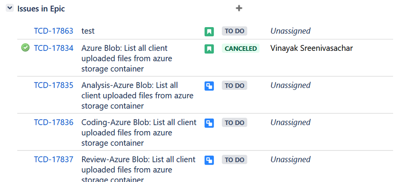Click TO DO status of TCD-17836

[x=234, y=123]
